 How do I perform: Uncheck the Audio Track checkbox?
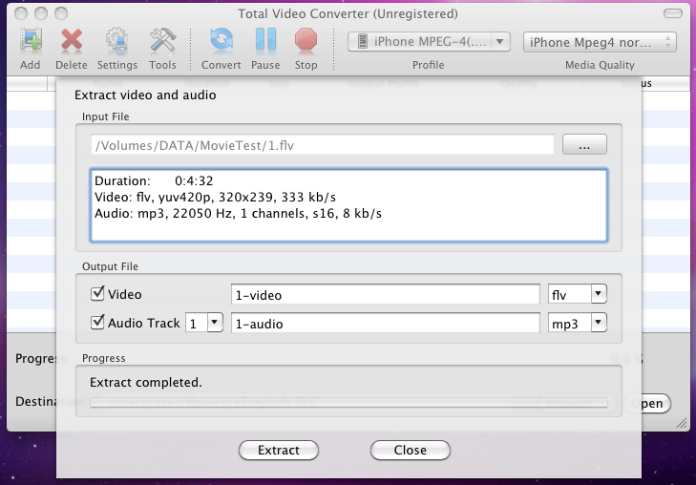click(97, 322)
